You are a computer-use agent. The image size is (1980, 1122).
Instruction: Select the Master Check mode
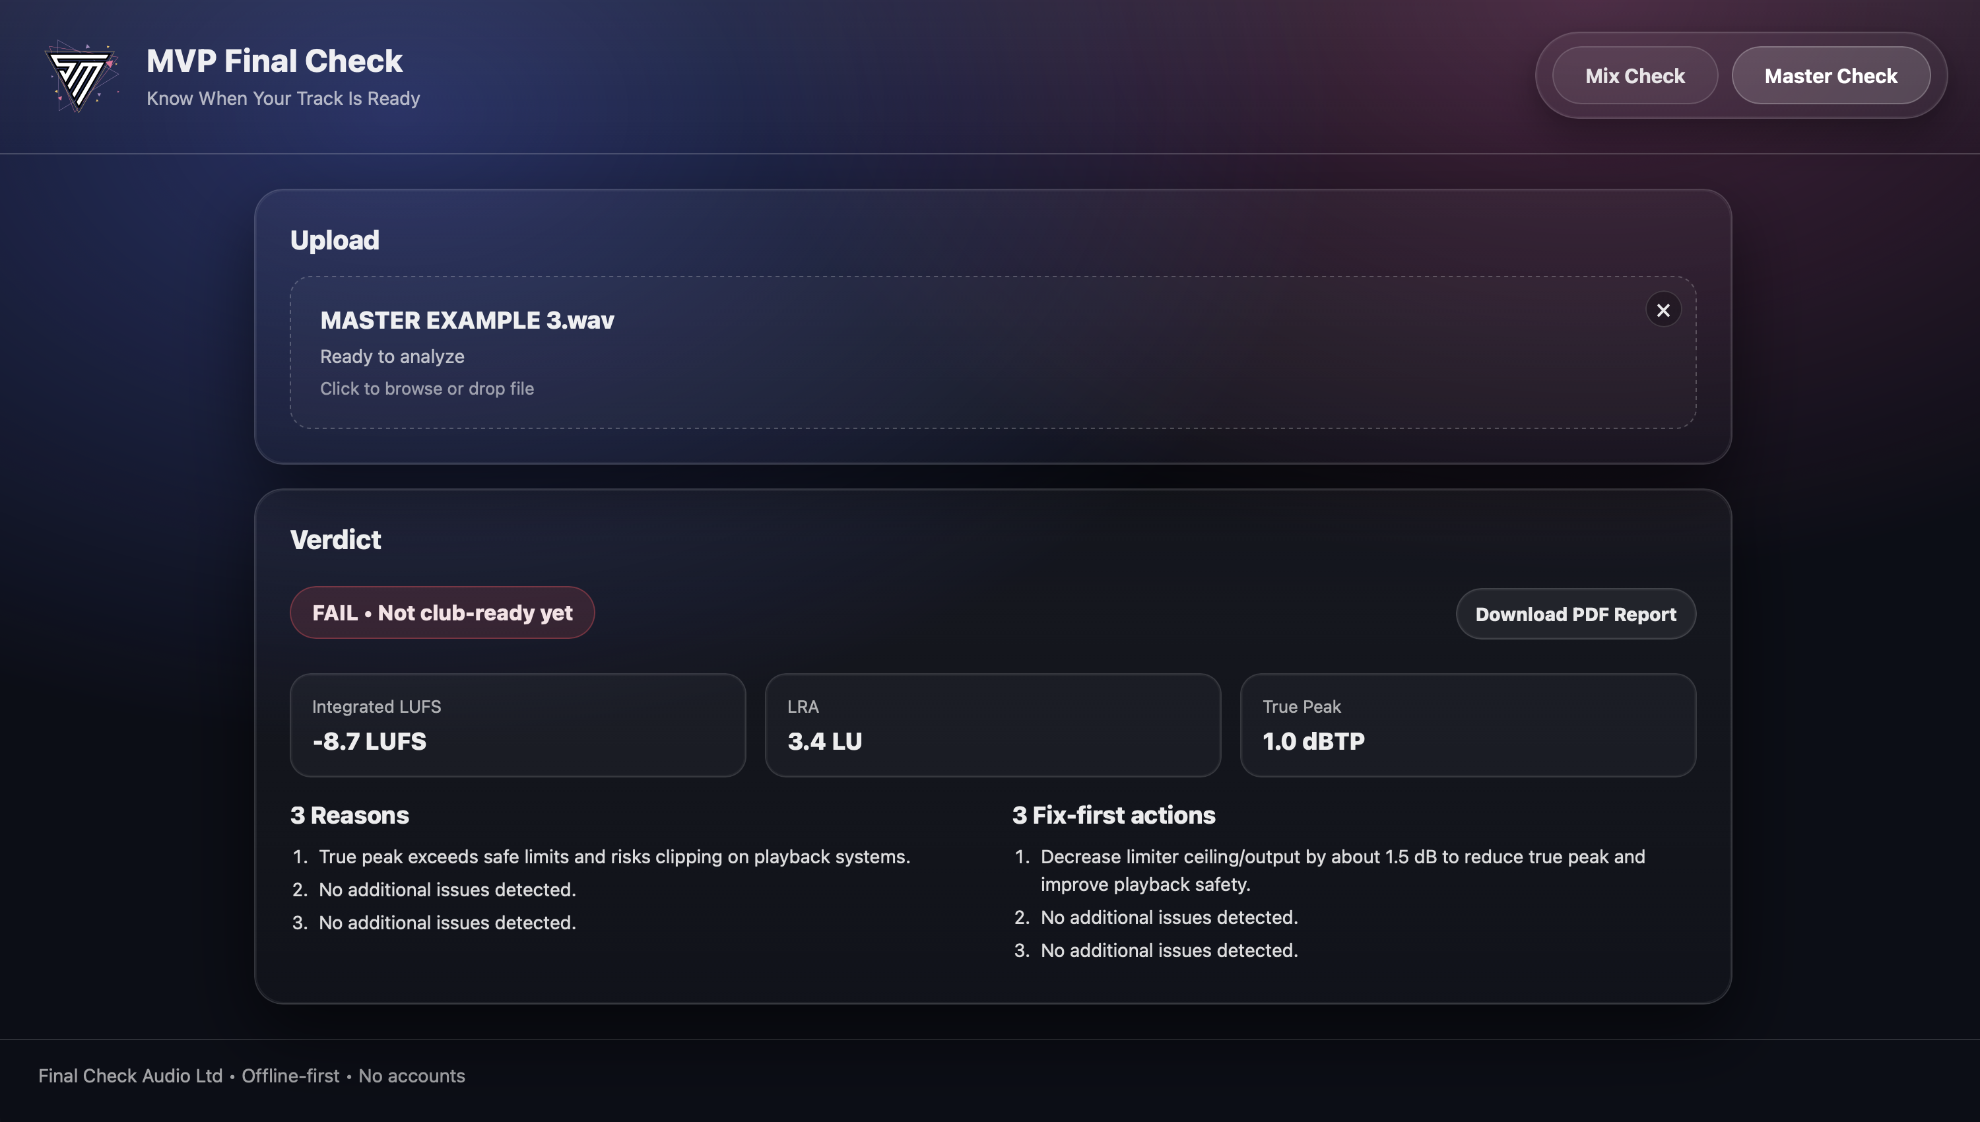[x=1830, y=75]
